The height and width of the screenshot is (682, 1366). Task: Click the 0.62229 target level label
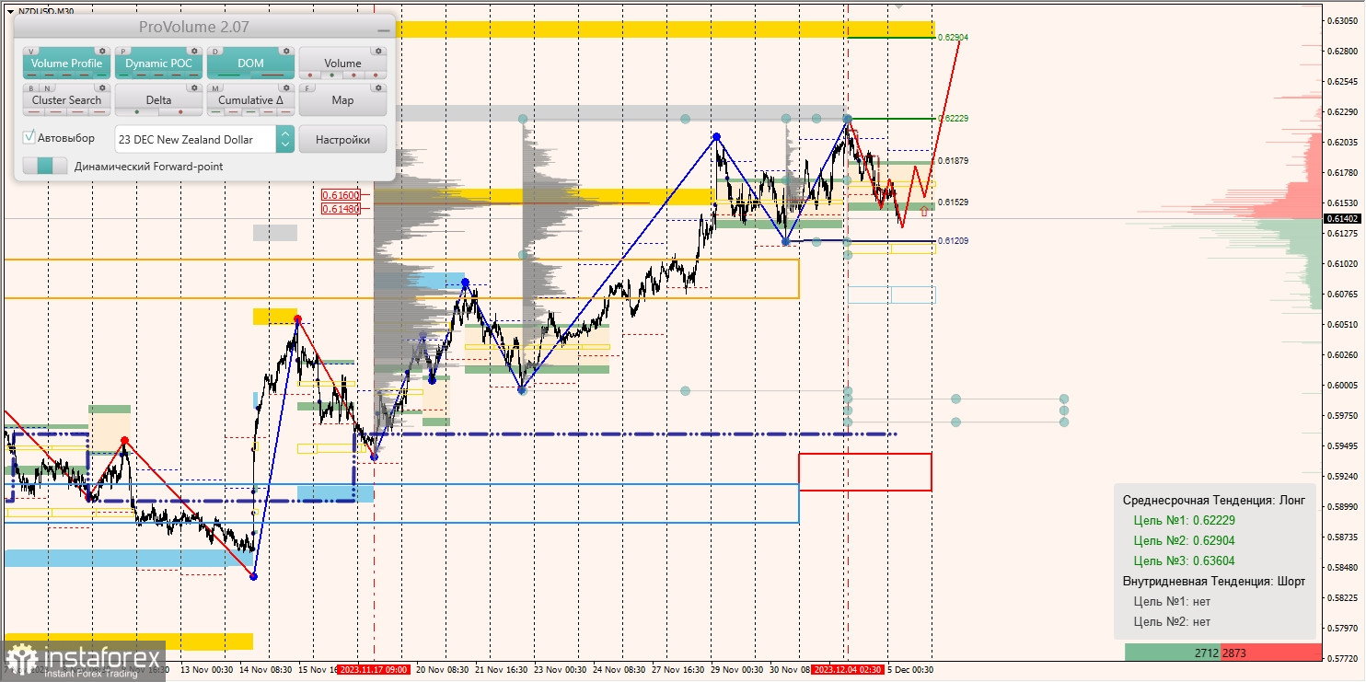[953, 119]
